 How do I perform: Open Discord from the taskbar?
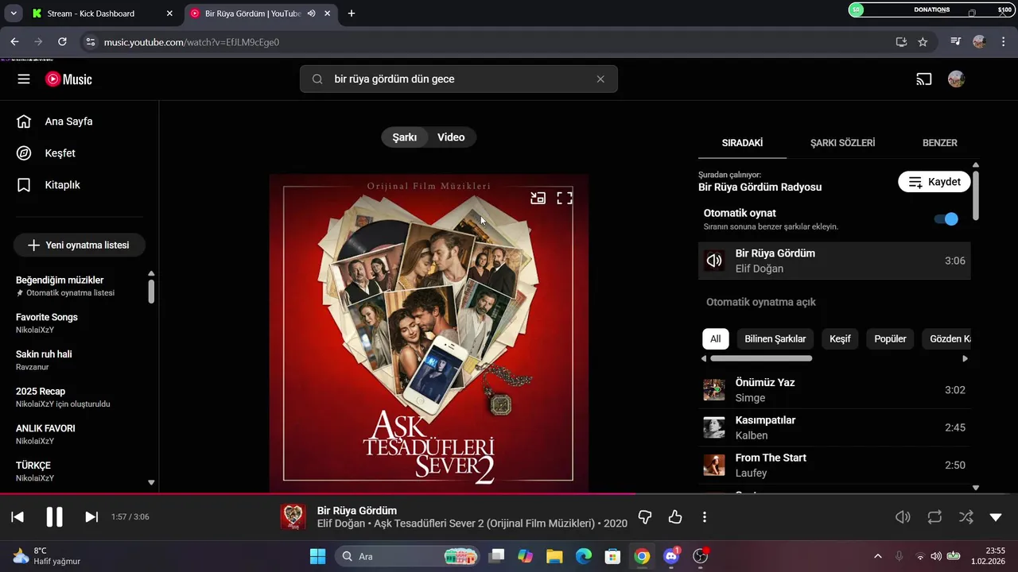pos(671,556)
